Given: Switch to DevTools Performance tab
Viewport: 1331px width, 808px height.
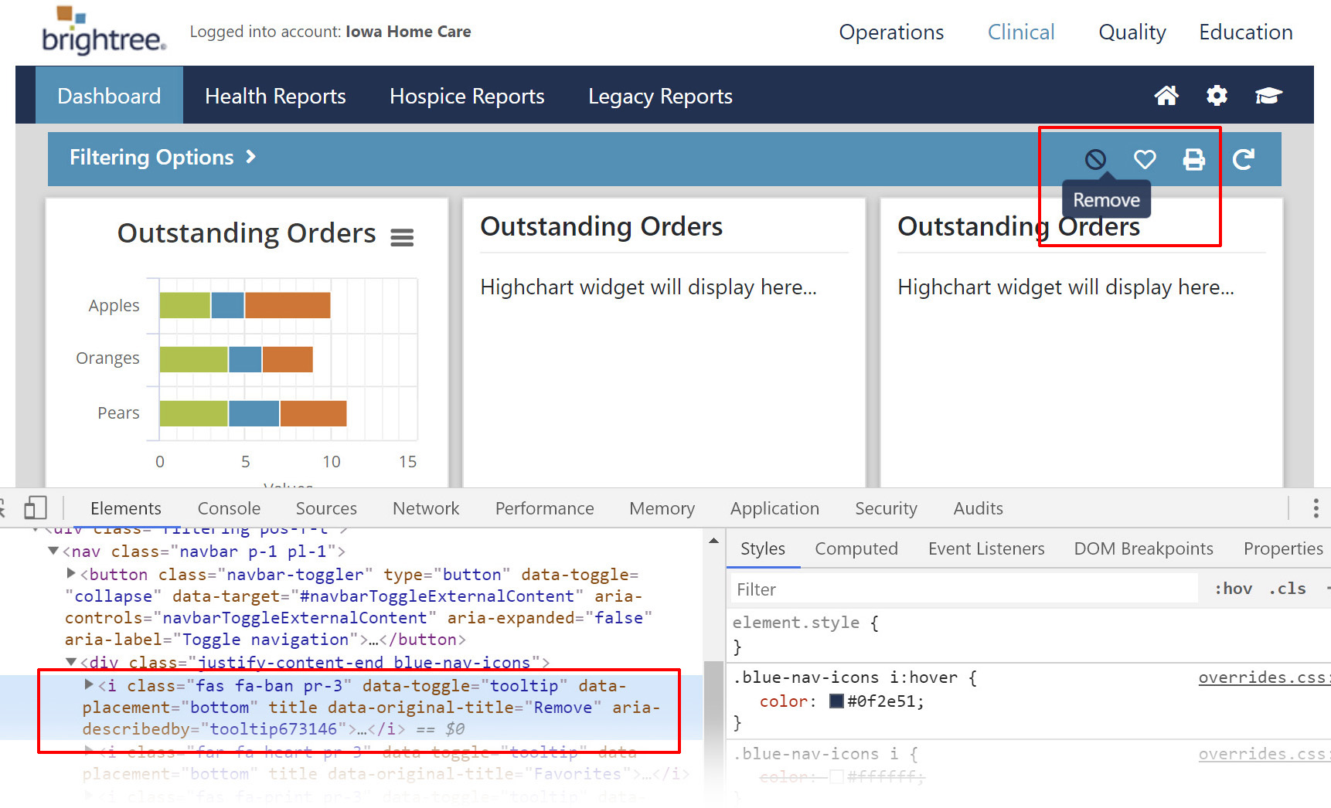Looking at the screenshot, I should [x=545, y=508].
